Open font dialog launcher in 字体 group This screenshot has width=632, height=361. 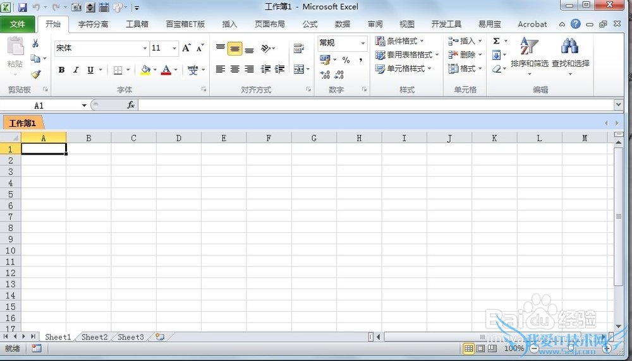click(204, 90)
